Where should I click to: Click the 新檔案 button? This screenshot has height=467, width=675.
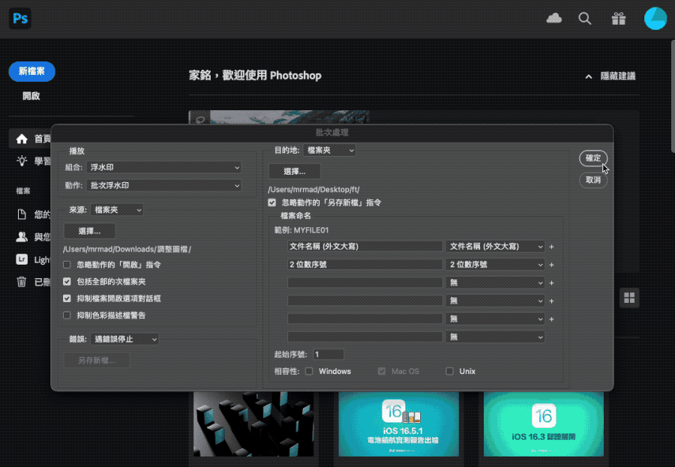[x=31, y=71]
